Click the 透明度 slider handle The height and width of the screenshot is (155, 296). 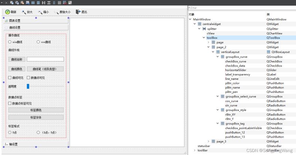click(x=28, y=86)
